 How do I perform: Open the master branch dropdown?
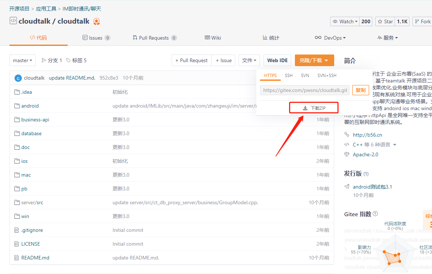pyautogui.click(x=23, y=60)
